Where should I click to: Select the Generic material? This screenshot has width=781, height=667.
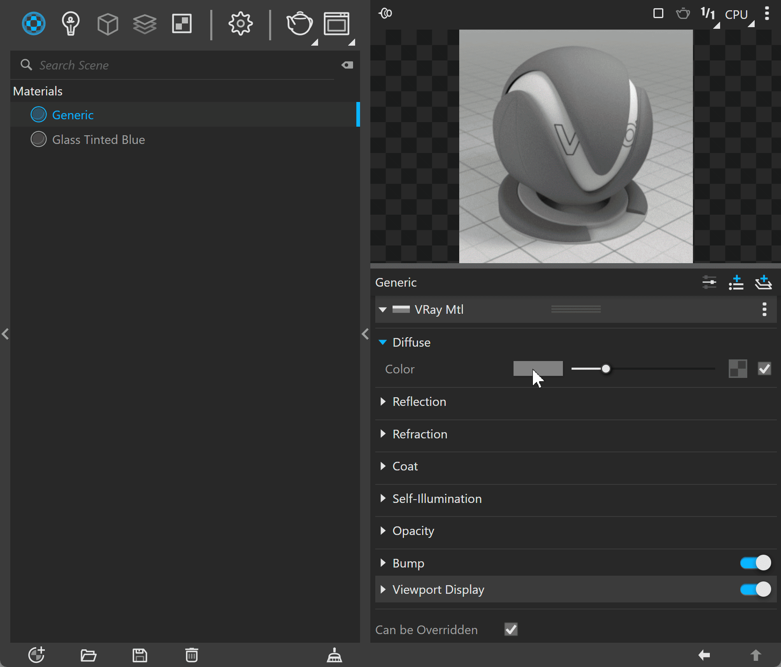point(185,115)
